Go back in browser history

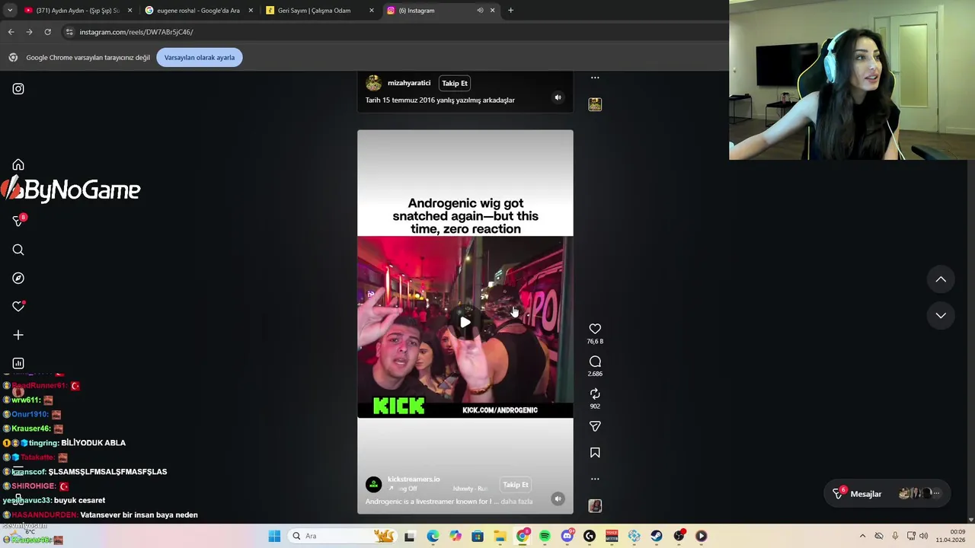pyautogui.click(x=11, y=32)
